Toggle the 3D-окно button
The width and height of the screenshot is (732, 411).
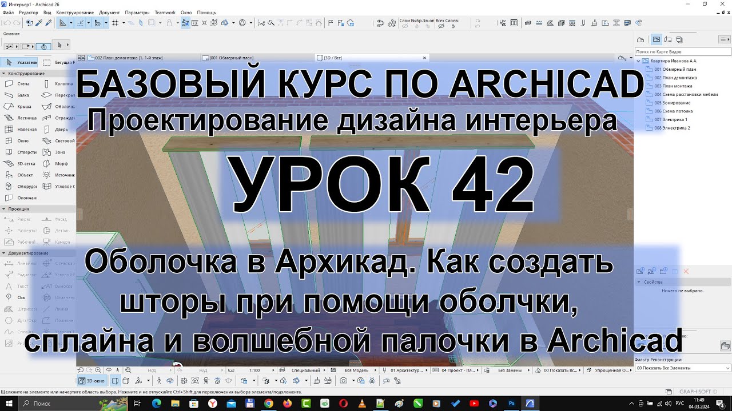click(x=92, y=381)
